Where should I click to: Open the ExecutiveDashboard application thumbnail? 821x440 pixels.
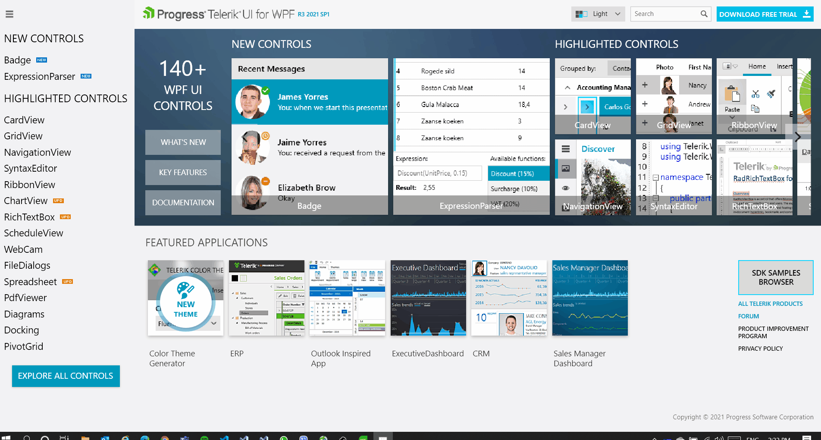pyautogui.click(x=428, y=298)
